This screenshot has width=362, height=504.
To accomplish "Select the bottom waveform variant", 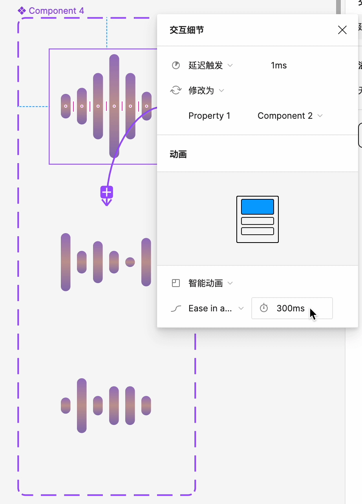I will (x=106, y=405).
